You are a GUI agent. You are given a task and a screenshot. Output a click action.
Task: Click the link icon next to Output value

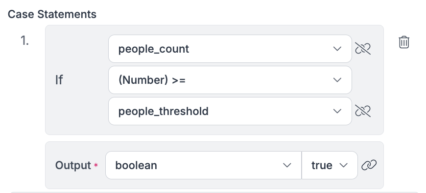click(369, 165)
